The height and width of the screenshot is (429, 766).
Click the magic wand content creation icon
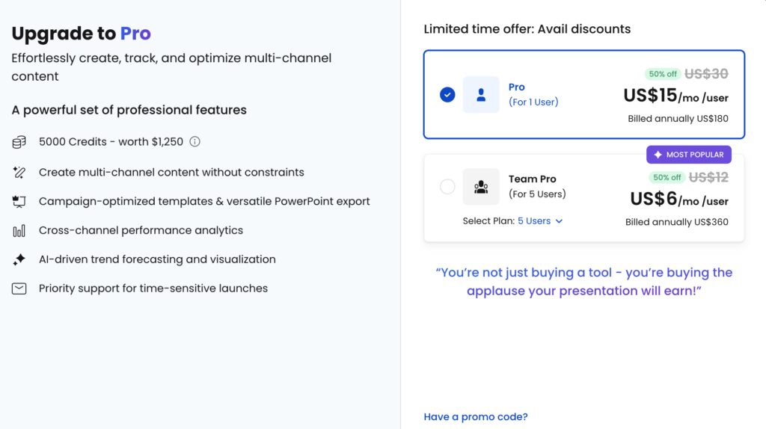pyautogui.click(x=19, y=173)
